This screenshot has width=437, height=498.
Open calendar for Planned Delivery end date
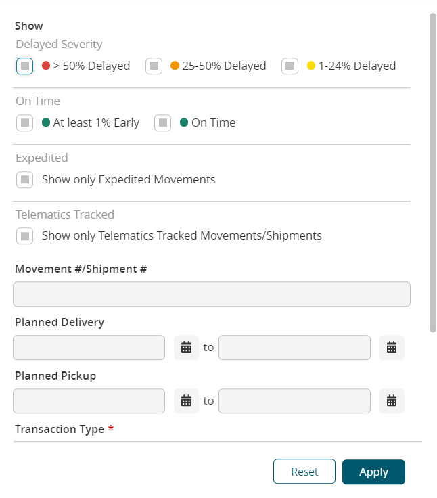(x=391, y=347)
